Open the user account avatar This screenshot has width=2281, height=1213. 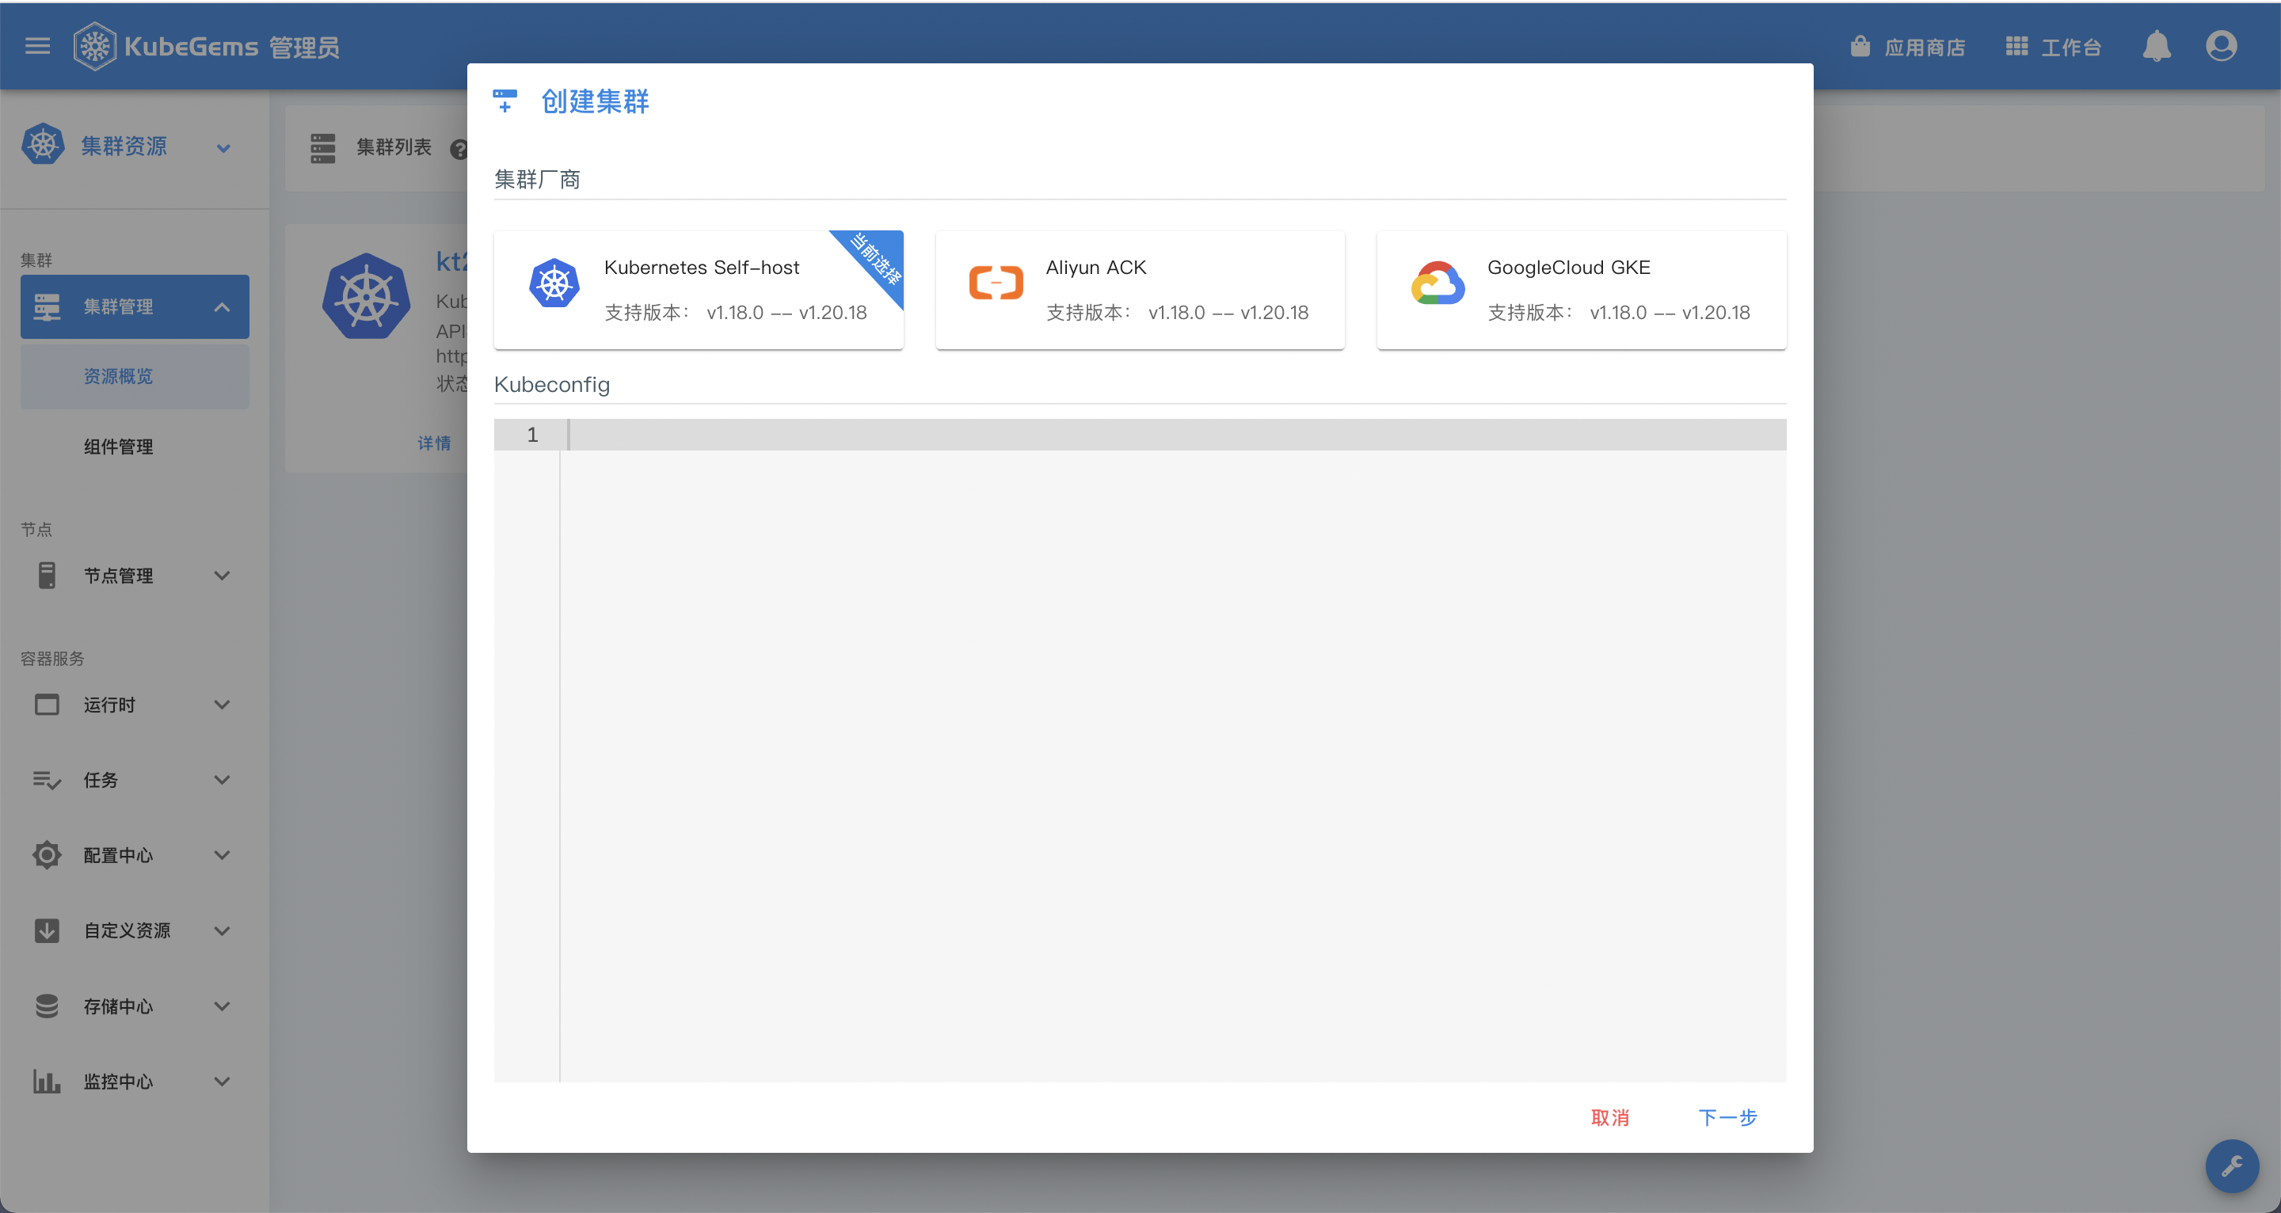coord(2221,46)
